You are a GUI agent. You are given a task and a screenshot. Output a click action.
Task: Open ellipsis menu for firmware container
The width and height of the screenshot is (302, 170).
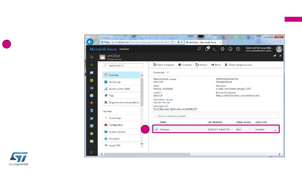[x=275, y=130]
